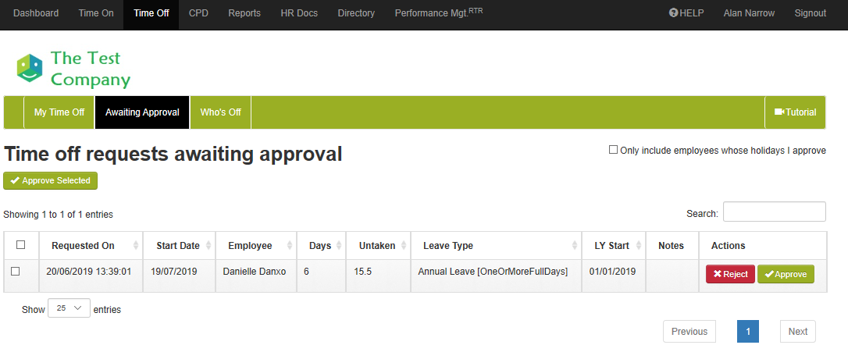848x345 pixels.
Task: Sort table by Employee column
Action: (x=250, y=246)
